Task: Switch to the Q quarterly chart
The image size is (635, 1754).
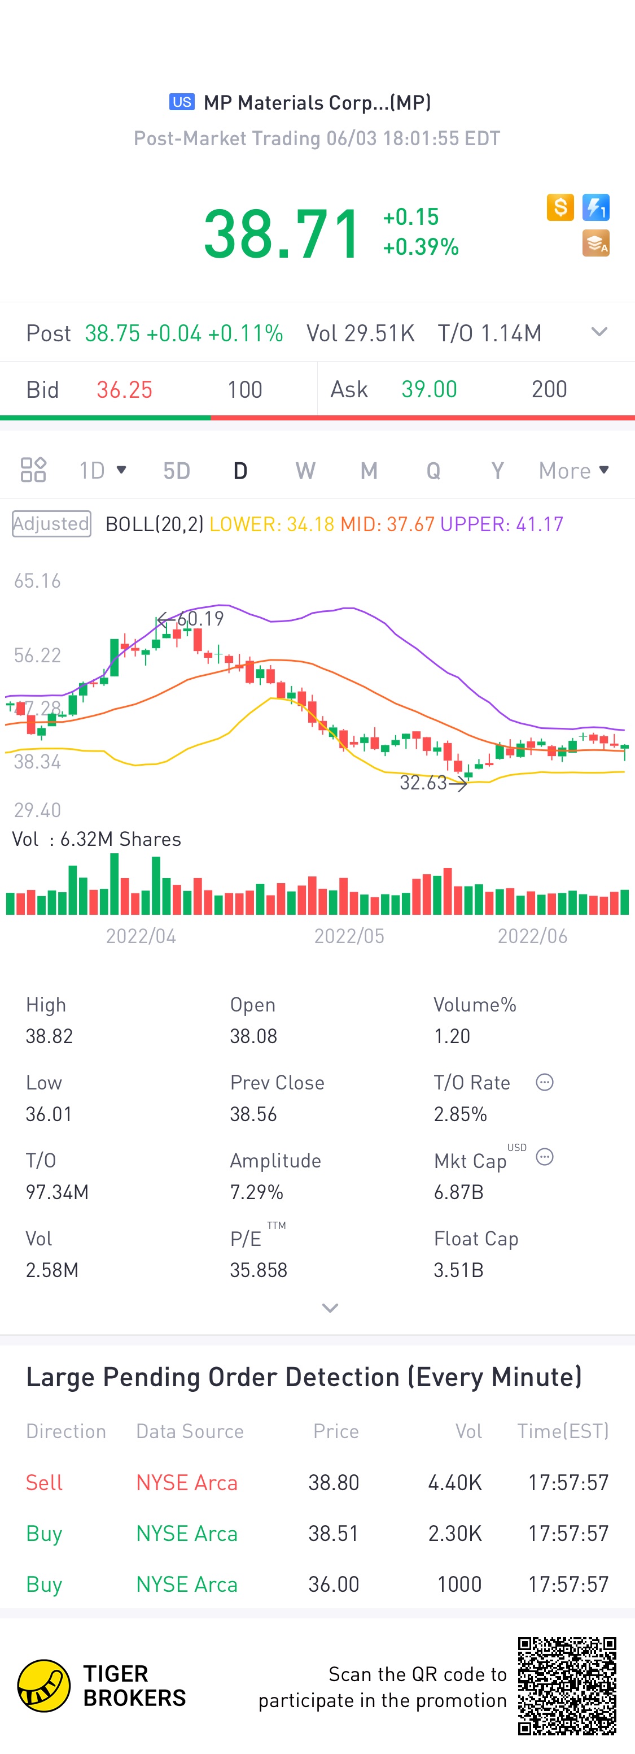Action: click(433, 471)
